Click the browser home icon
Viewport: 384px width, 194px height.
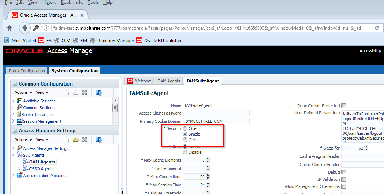point(10,28)
